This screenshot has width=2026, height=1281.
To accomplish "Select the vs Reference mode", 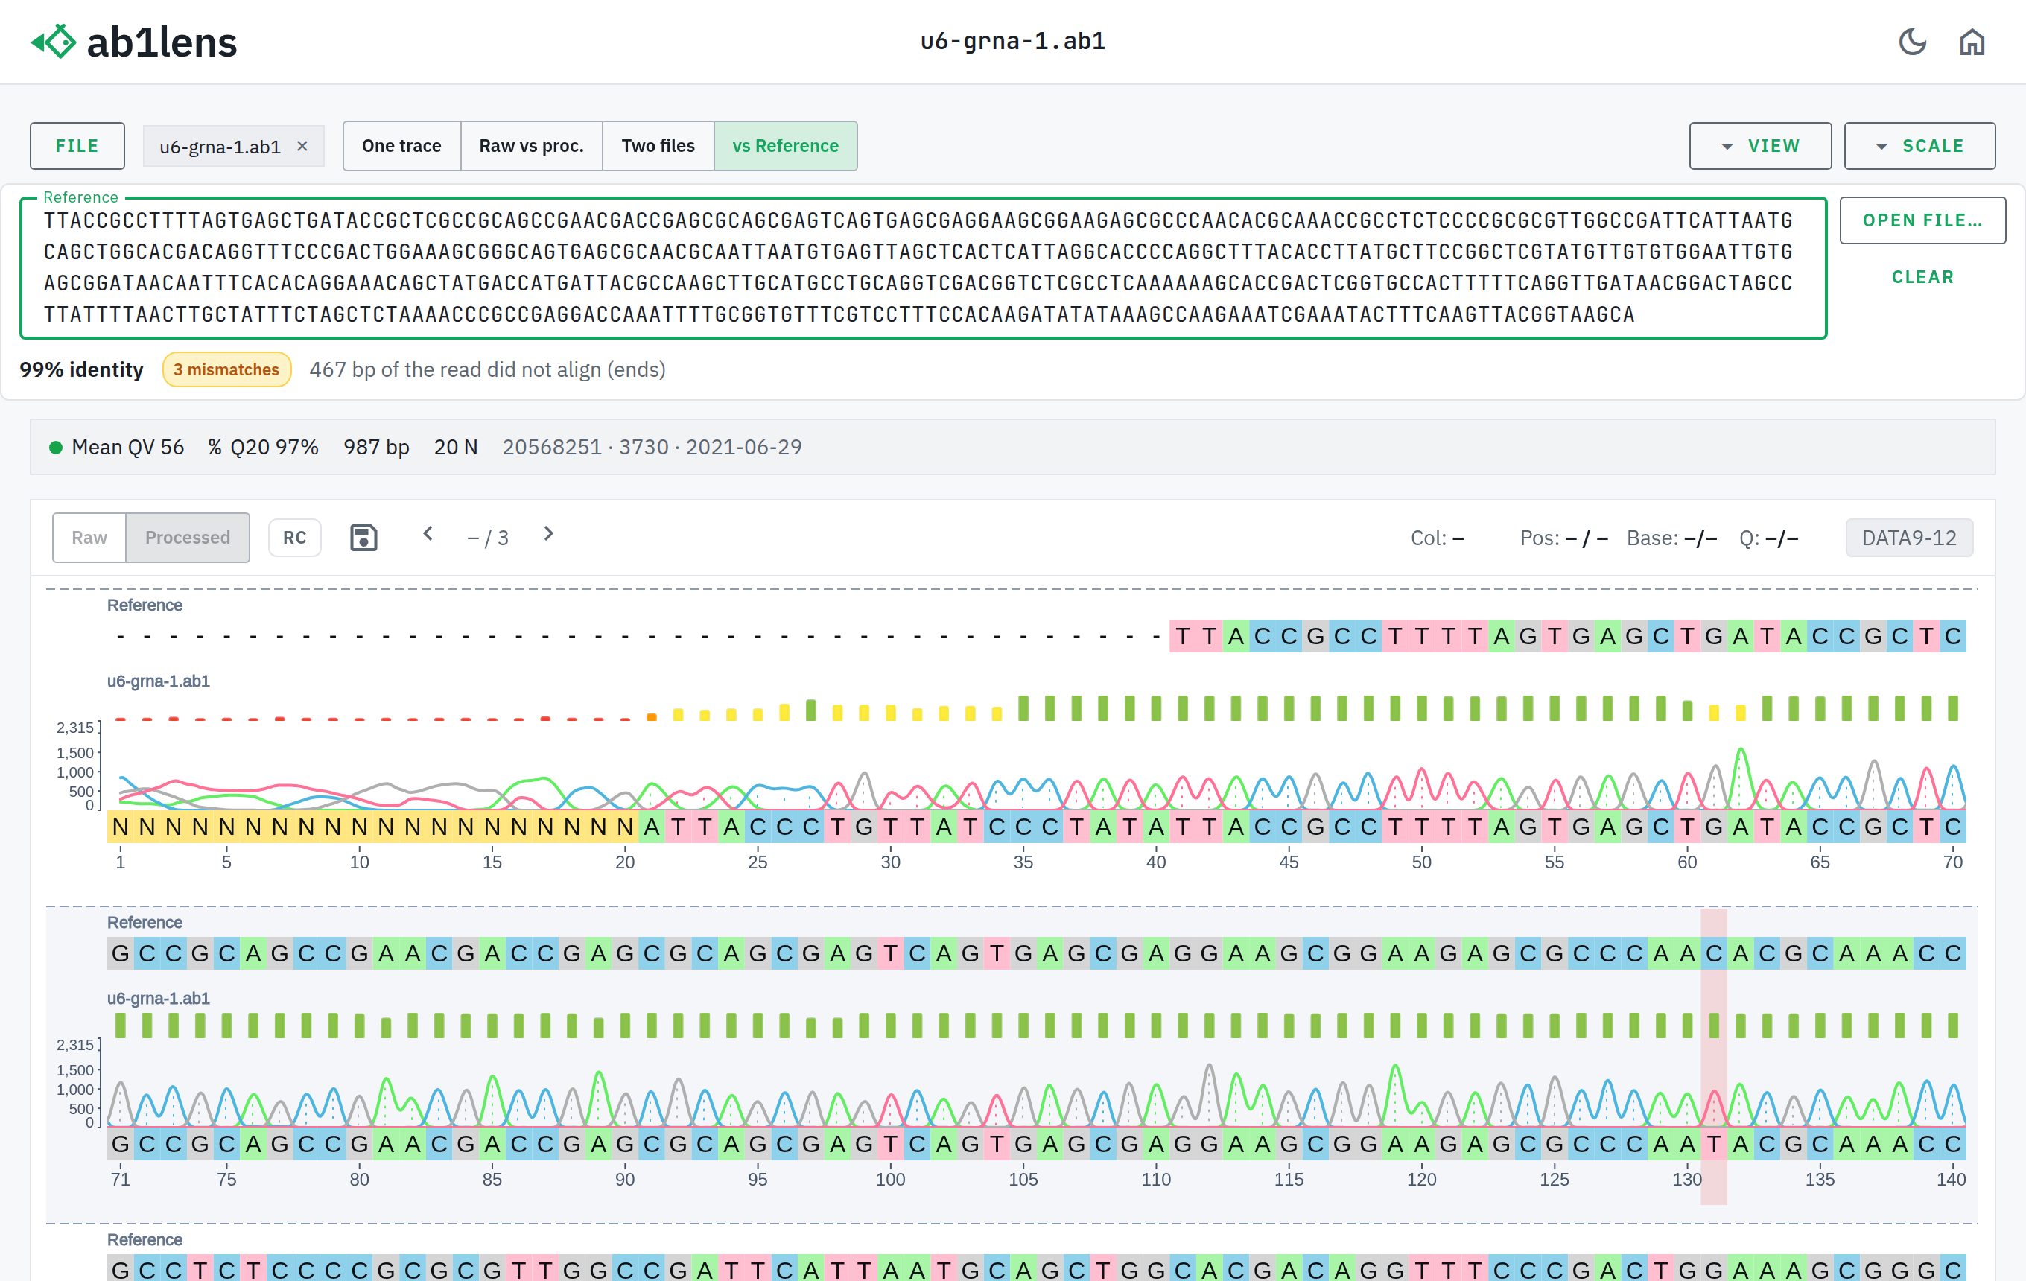I will 785,145.
